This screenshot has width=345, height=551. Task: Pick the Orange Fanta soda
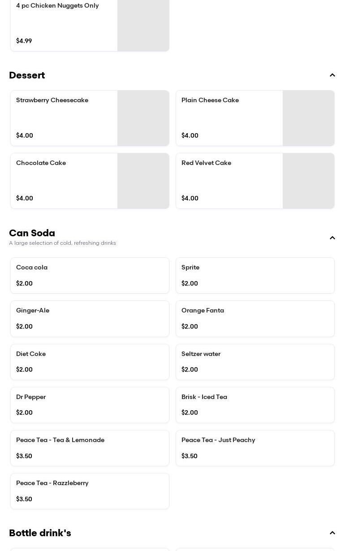pyautogui.click(x=255, y=318)
